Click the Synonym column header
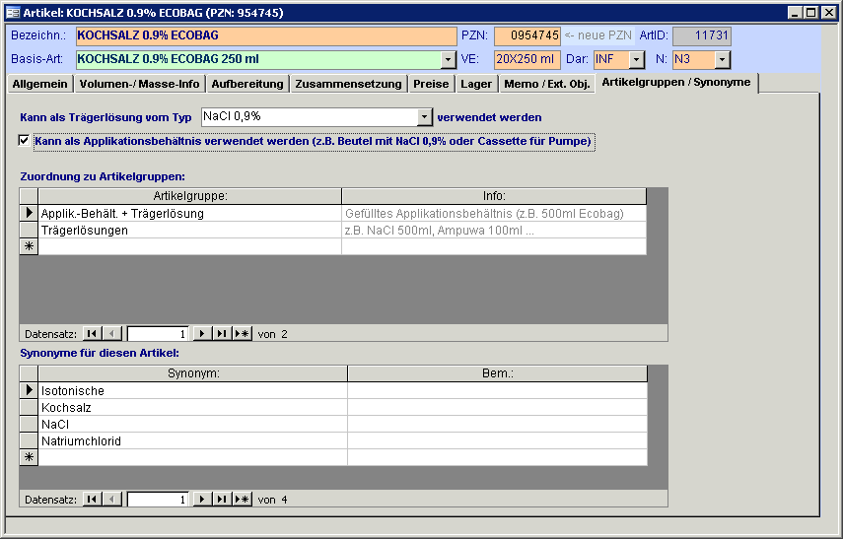 (193, 373)
